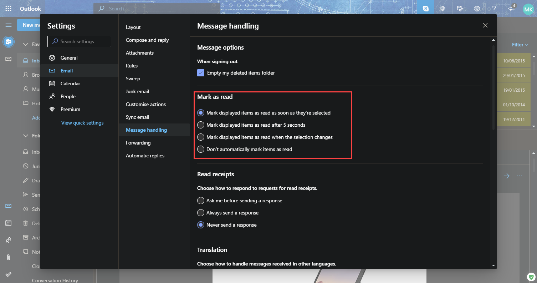Viewport: 537px width, 283px height.
Task: Open the more actions ellipsis in reading pane
Action: tap(520, 176)
